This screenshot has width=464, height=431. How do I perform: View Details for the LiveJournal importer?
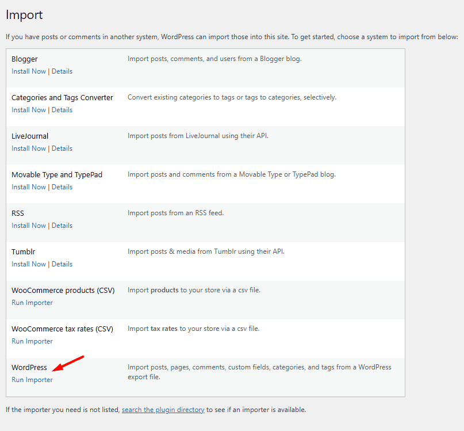coord(62,148)
